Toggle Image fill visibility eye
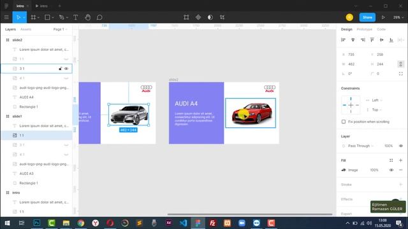Image resolution: width=408 pixels, height=229 pixels. [x=391, y=170]
